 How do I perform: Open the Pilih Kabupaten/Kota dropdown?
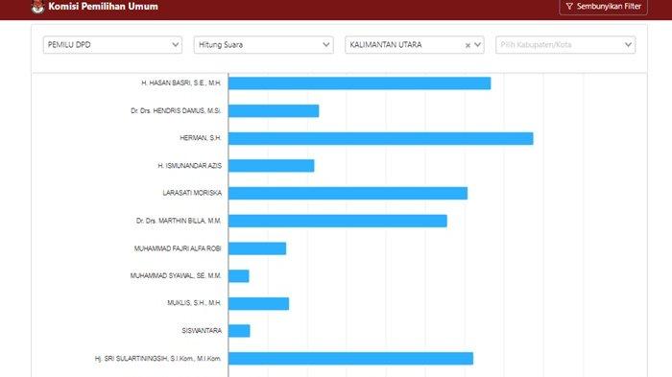pos(565,44)
